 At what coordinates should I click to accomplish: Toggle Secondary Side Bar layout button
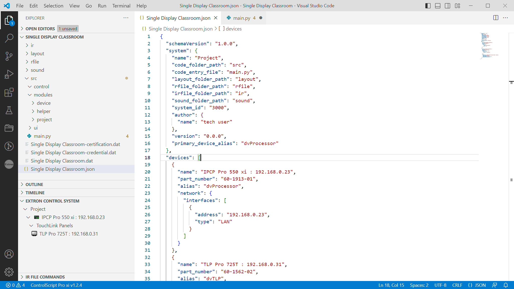coord(448,6)
